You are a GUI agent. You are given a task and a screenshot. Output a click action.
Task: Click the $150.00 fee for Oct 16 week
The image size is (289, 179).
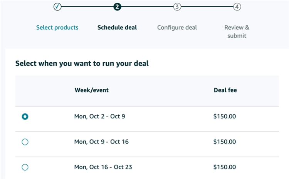click(225, 167)
